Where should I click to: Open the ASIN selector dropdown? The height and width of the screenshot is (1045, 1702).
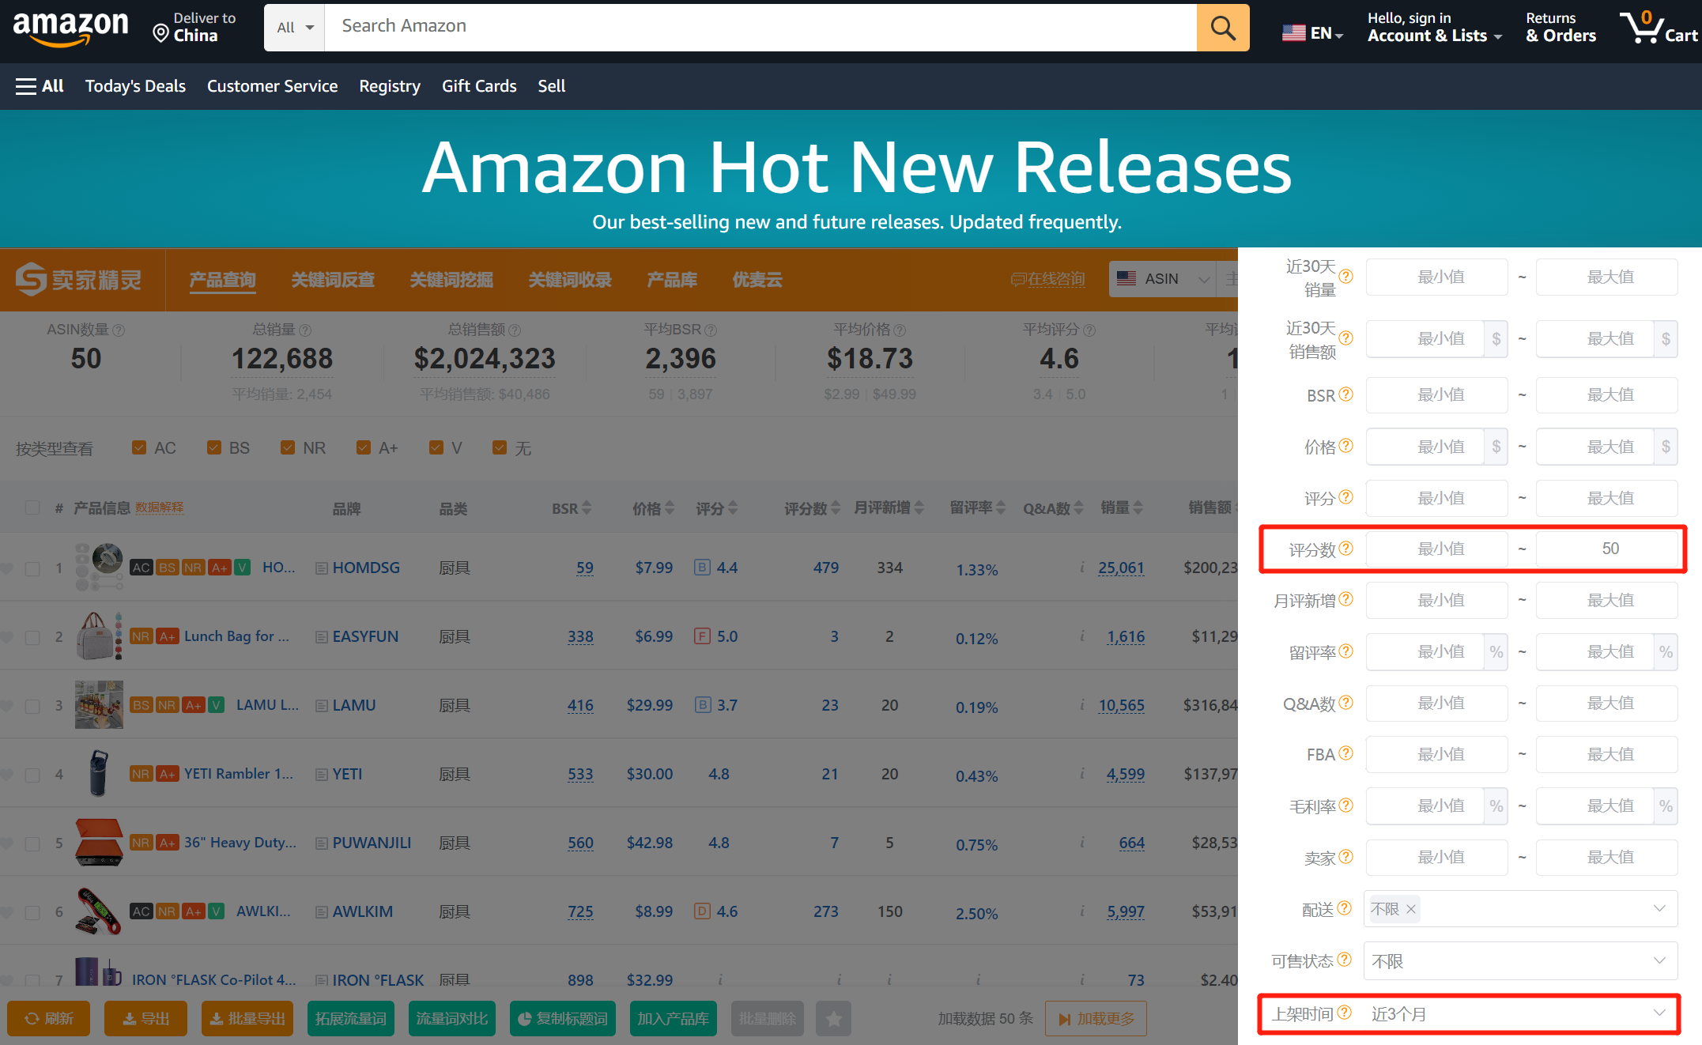[x=1164, y=278]
